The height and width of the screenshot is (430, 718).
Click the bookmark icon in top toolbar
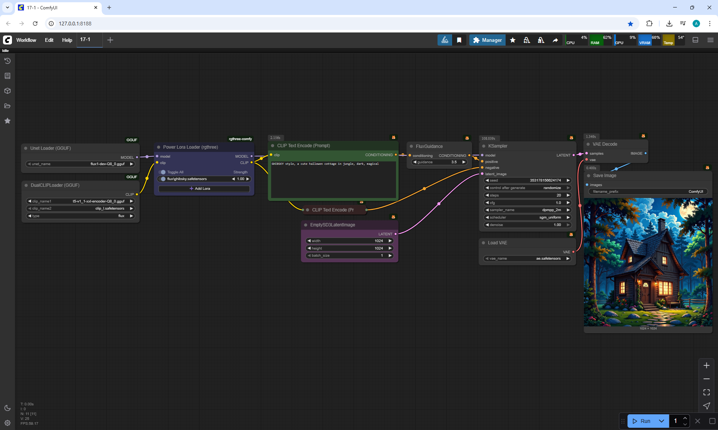459,40
